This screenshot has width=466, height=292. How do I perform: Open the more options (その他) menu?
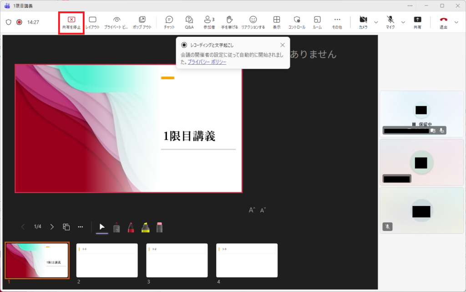[x=337, y=22]
